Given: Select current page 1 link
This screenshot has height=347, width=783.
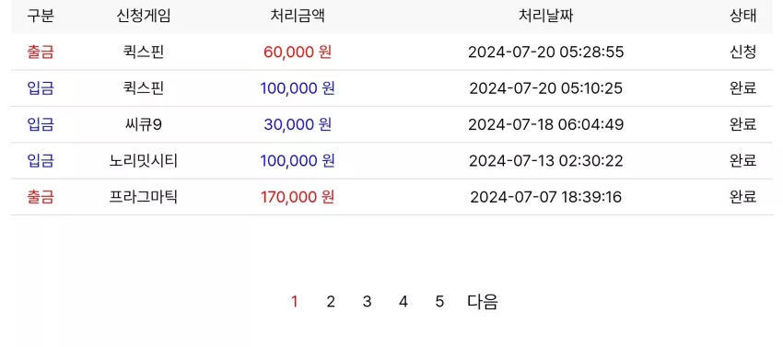Looking at the screenshot, I should tap(295, 302).
